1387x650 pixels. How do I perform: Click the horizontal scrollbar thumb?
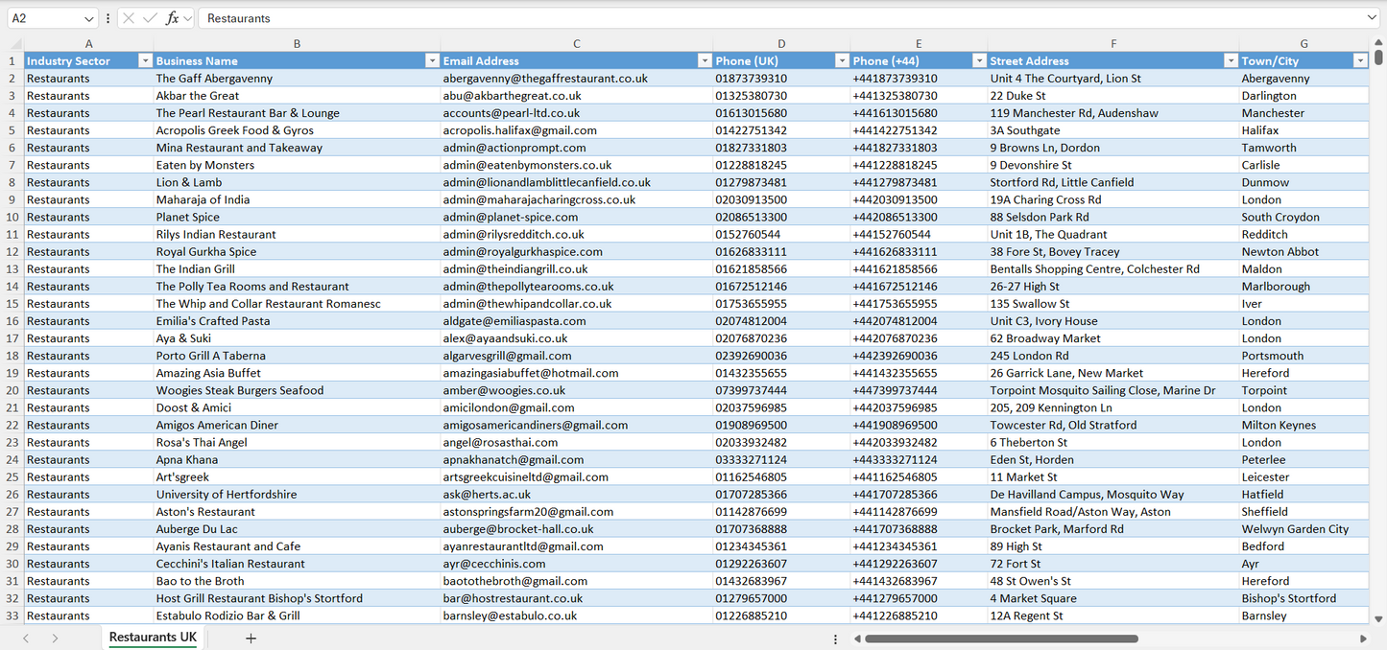tap(1001, 638)
